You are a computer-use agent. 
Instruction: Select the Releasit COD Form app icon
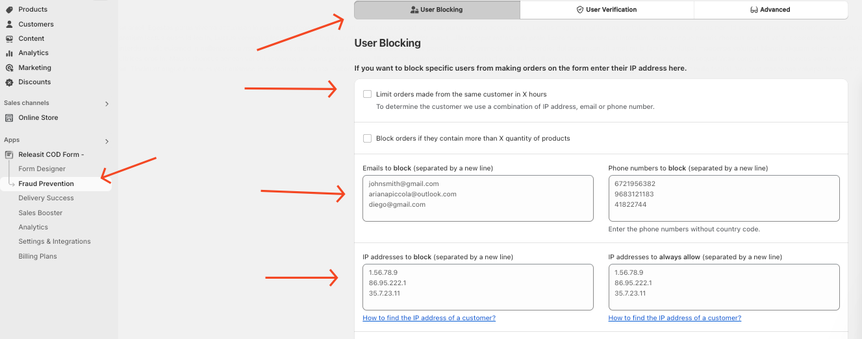pyautogui.click(x=9, y=154)
